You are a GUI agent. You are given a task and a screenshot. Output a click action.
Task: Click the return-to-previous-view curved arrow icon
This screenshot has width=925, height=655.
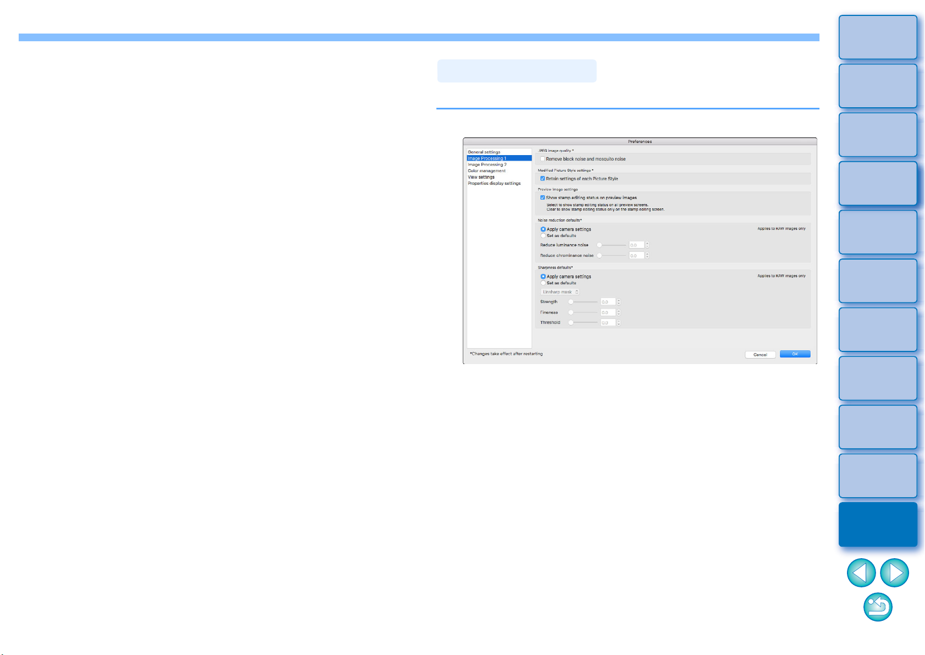[878, 607]
